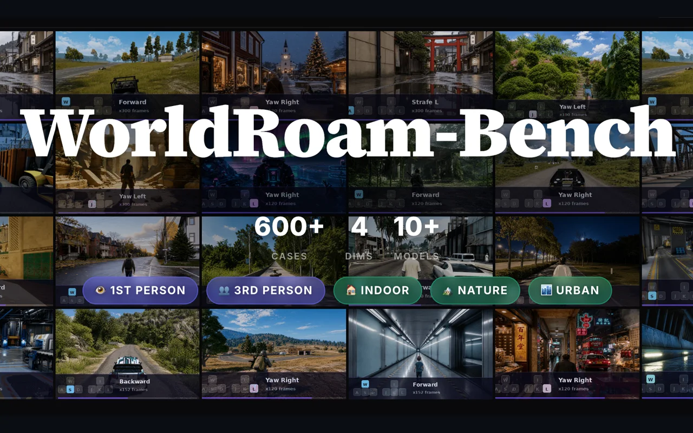Click the highlighted W key under the corridor clip
The width and height of the screenshot is (693, 433).
click(x=365, y=384)
